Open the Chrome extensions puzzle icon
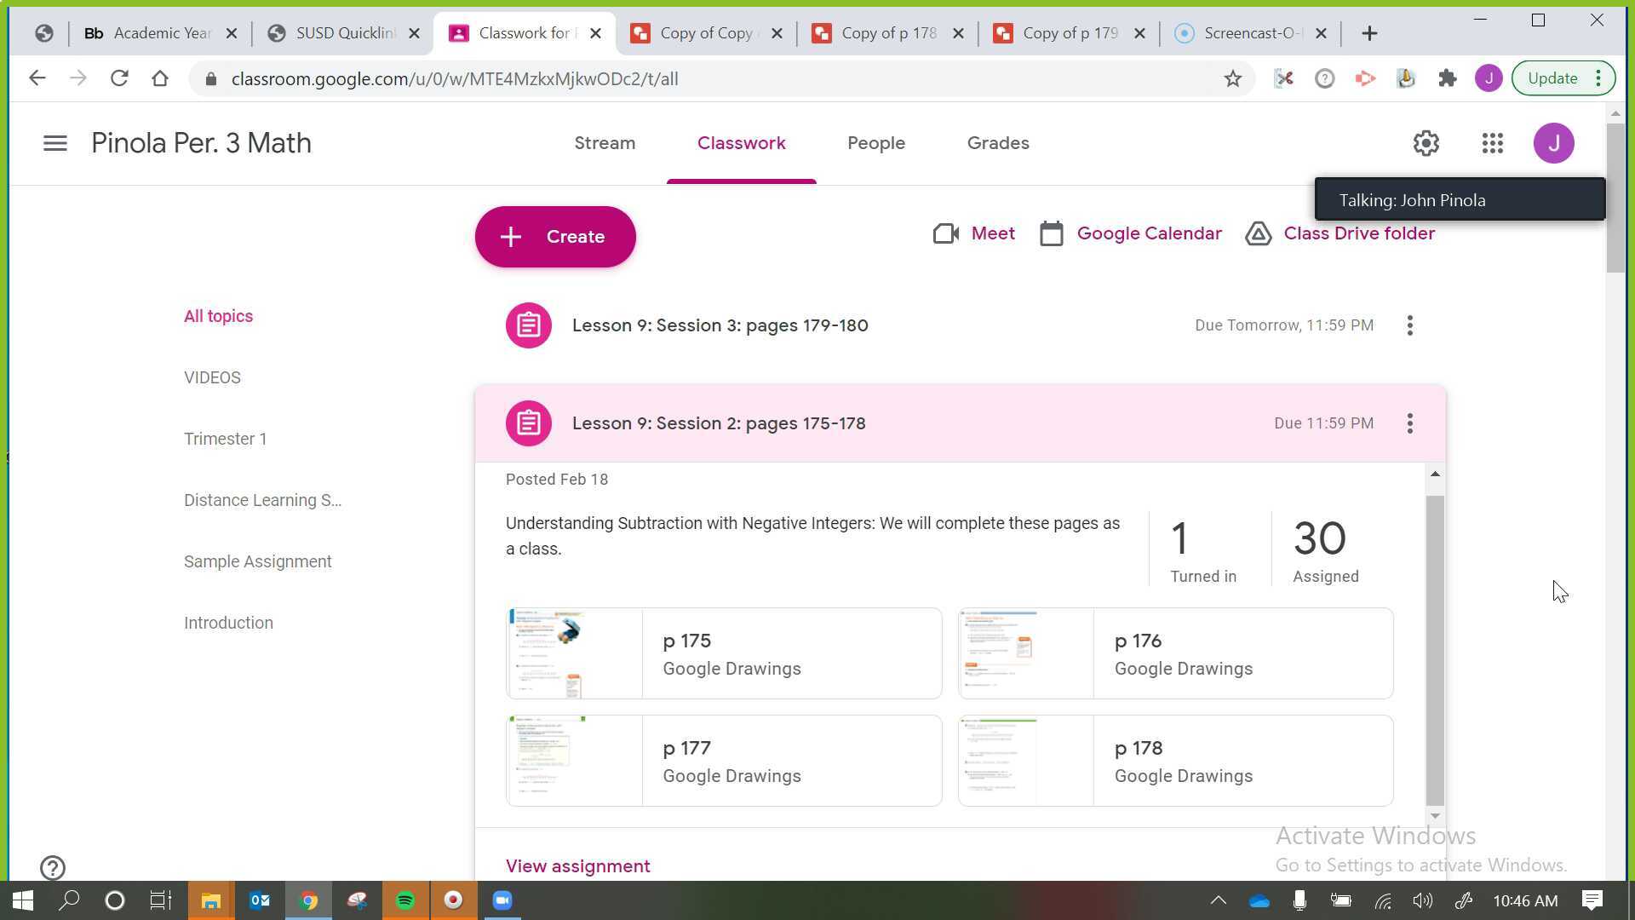The width and height of the screenshot is (1635, 920). 1447,78
